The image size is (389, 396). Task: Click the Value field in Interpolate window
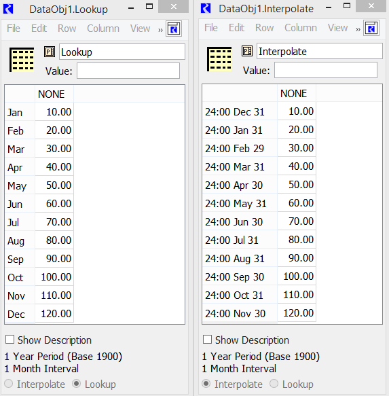pyautogui.click(x=326, y=70)
